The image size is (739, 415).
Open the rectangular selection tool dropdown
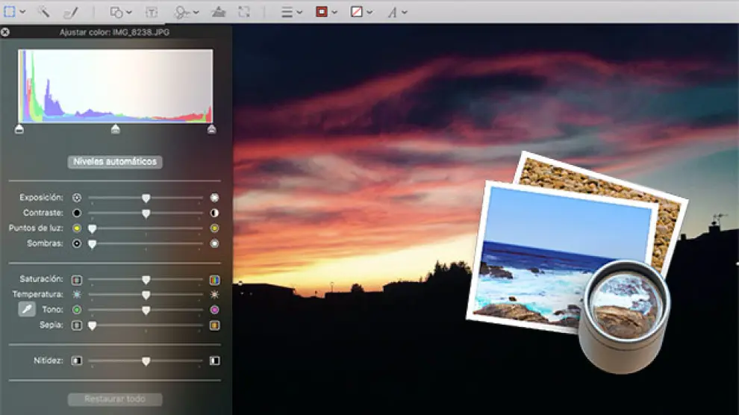pyautogui.click(x=13, y=12)
